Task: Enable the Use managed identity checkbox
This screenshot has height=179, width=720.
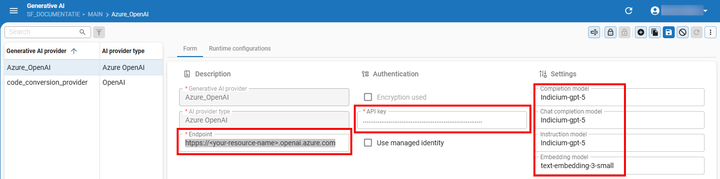Action: pos(368,143)
